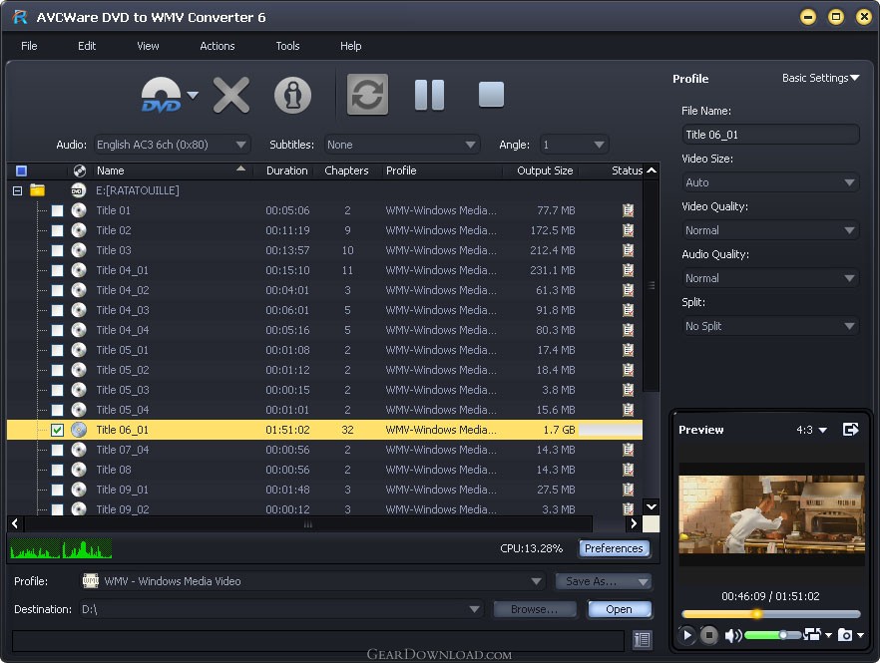The image size is (880, 663).
Task: Adjust the preview volume slider
Action: coord(773,635)
